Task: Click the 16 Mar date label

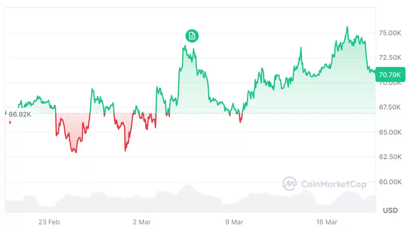Action: 327,222
